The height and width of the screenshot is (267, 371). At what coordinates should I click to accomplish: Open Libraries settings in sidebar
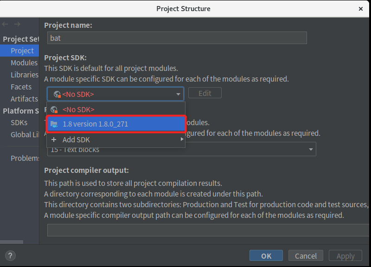click(x=25, y=75)
